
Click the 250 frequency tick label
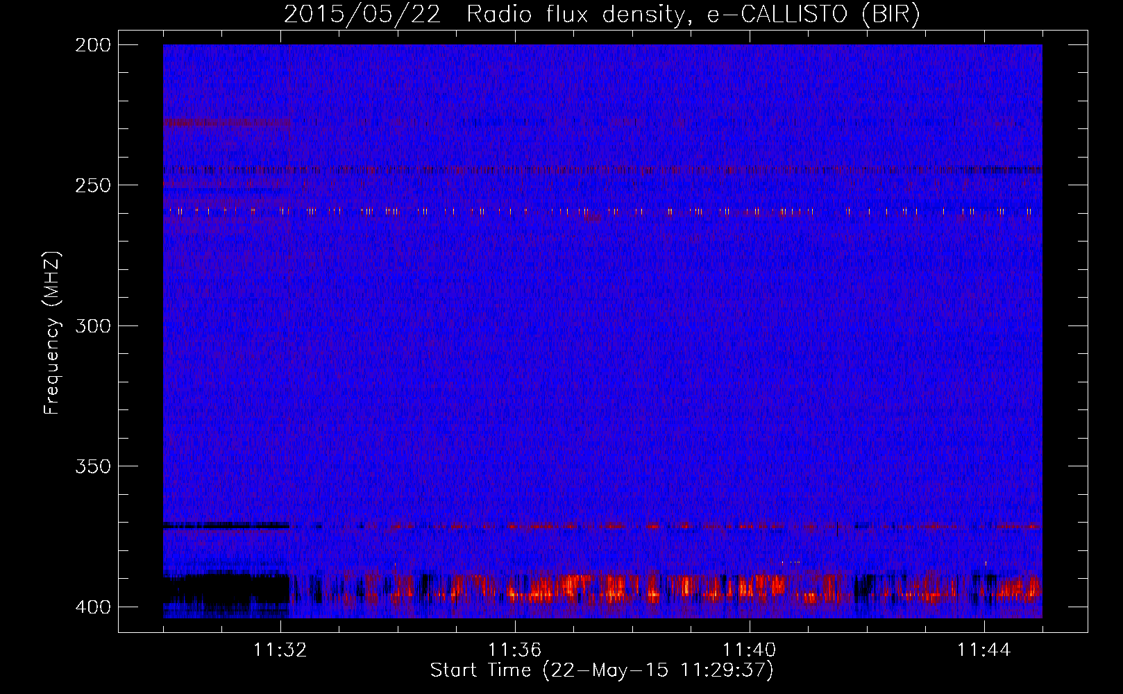click(92, 185)
